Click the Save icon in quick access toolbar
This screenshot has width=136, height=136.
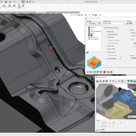[x=6, y=2]
